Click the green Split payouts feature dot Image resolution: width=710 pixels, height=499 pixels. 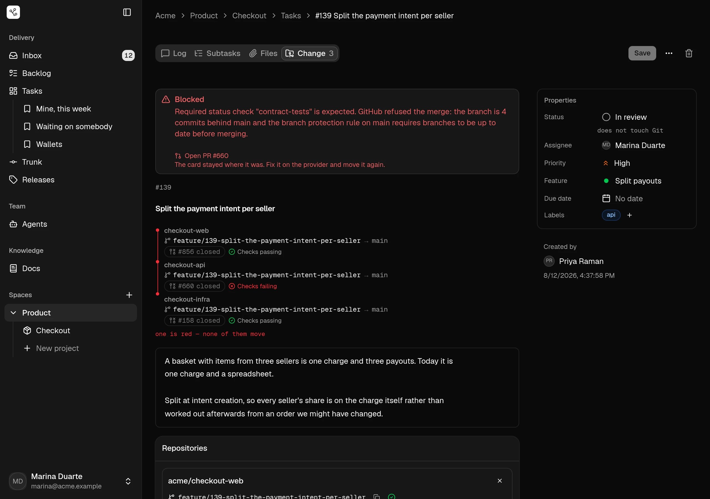[x=606, y=180]
